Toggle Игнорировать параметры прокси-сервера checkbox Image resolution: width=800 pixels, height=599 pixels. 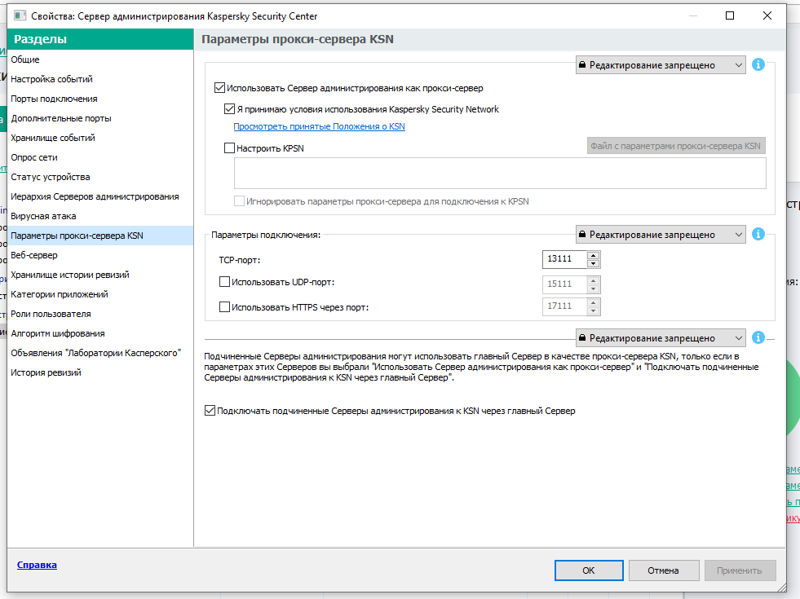(239, 200)
